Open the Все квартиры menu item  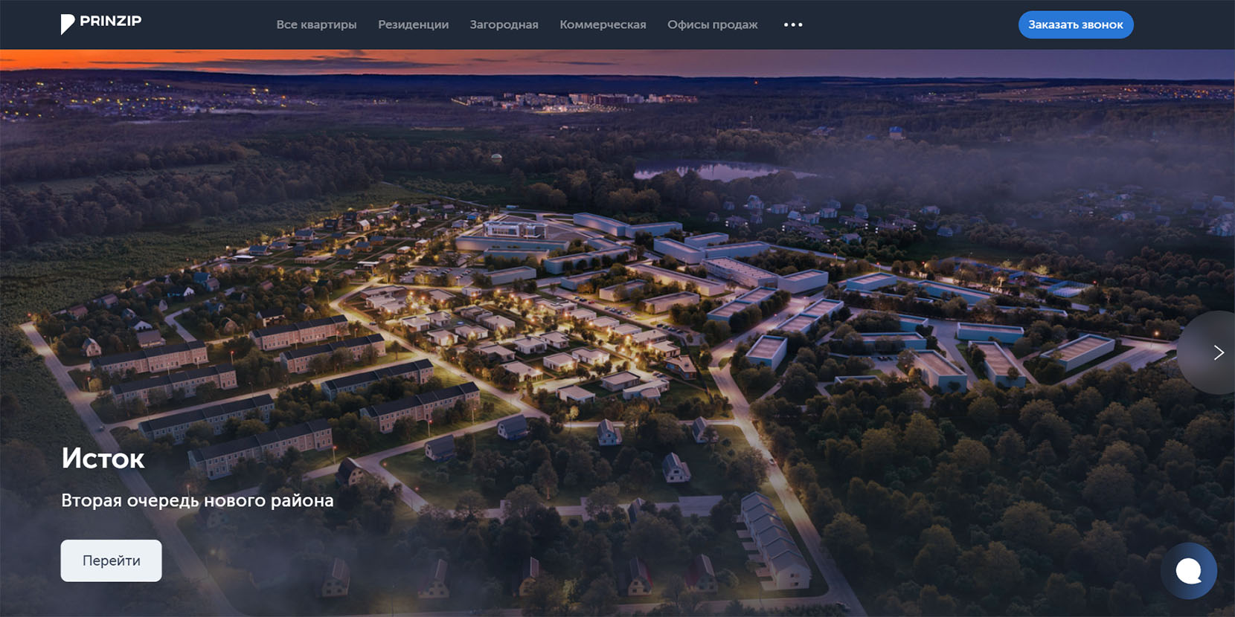[316, 25]
